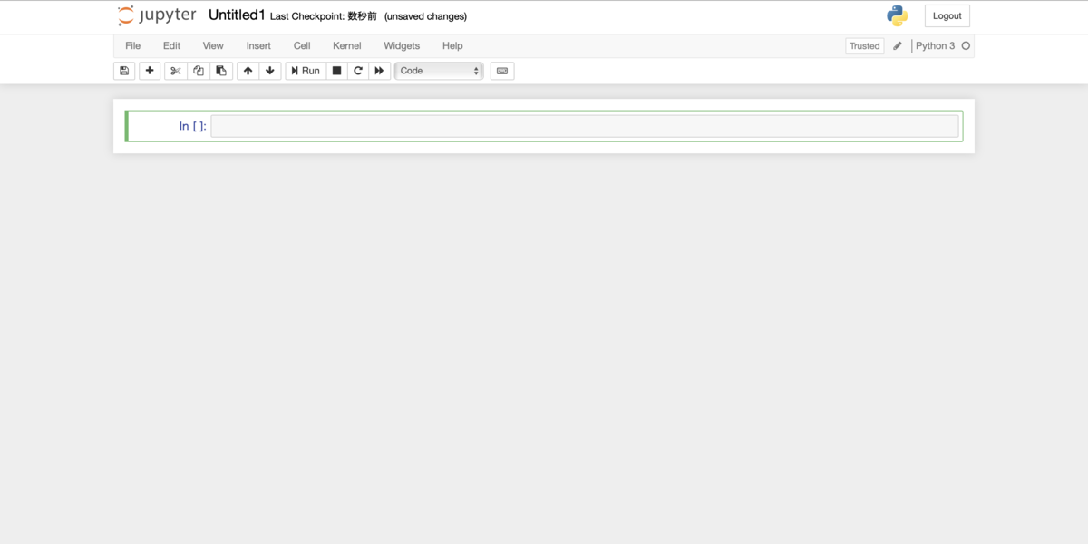
Task: Paste cells below icon
Action: (x=221, y=71)
